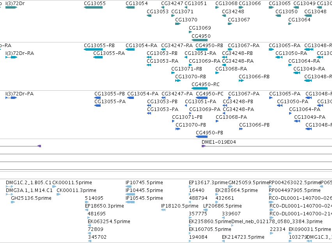
Task: Select the DME1-019E04 clone feature
Action: click(x=267, y=146)
